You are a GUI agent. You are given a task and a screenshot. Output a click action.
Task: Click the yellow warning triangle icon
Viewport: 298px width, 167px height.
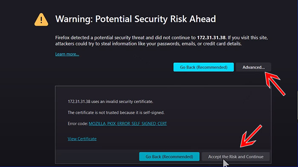(x=41, y=20)
